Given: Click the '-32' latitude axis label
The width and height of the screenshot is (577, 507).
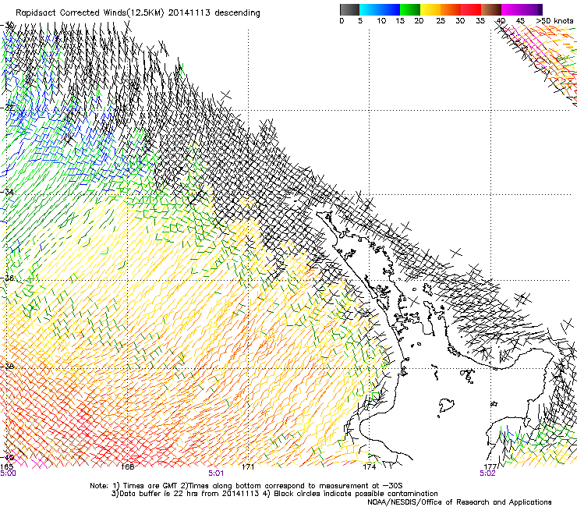Looking at the screenshot, I should coord(8,108).
